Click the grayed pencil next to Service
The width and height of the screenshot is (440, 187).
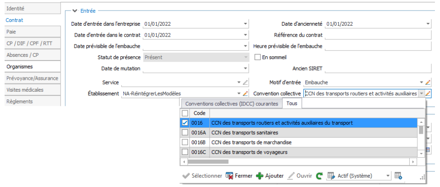(x=245, y=82)
